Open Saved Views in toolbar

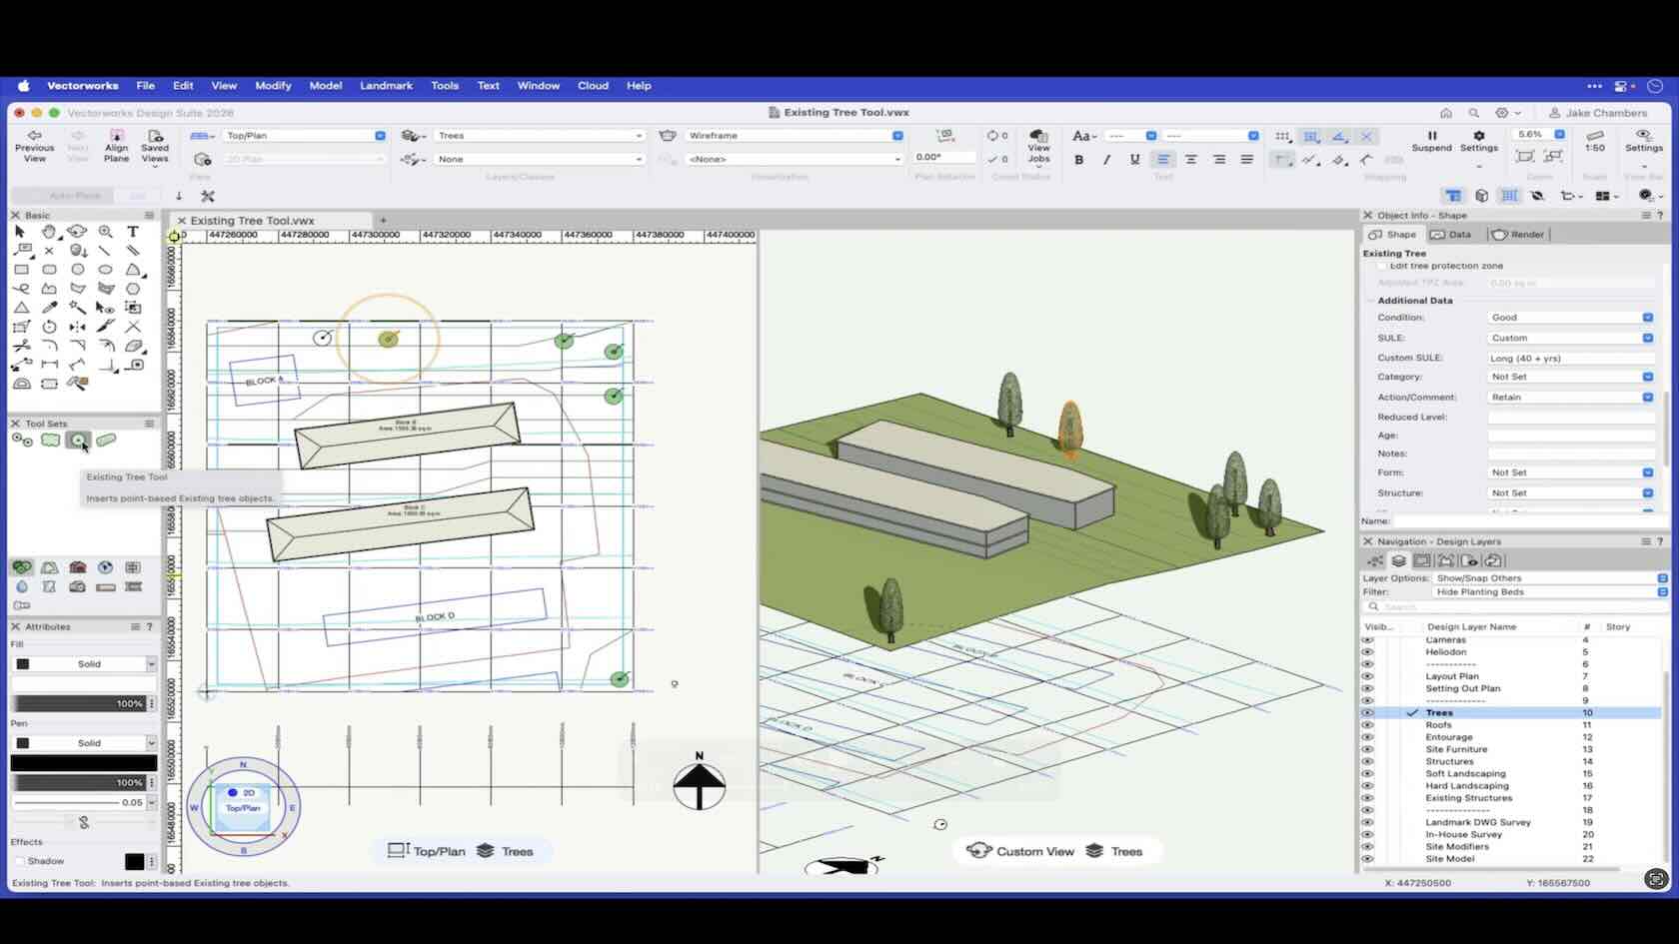(x=155, y=147)
